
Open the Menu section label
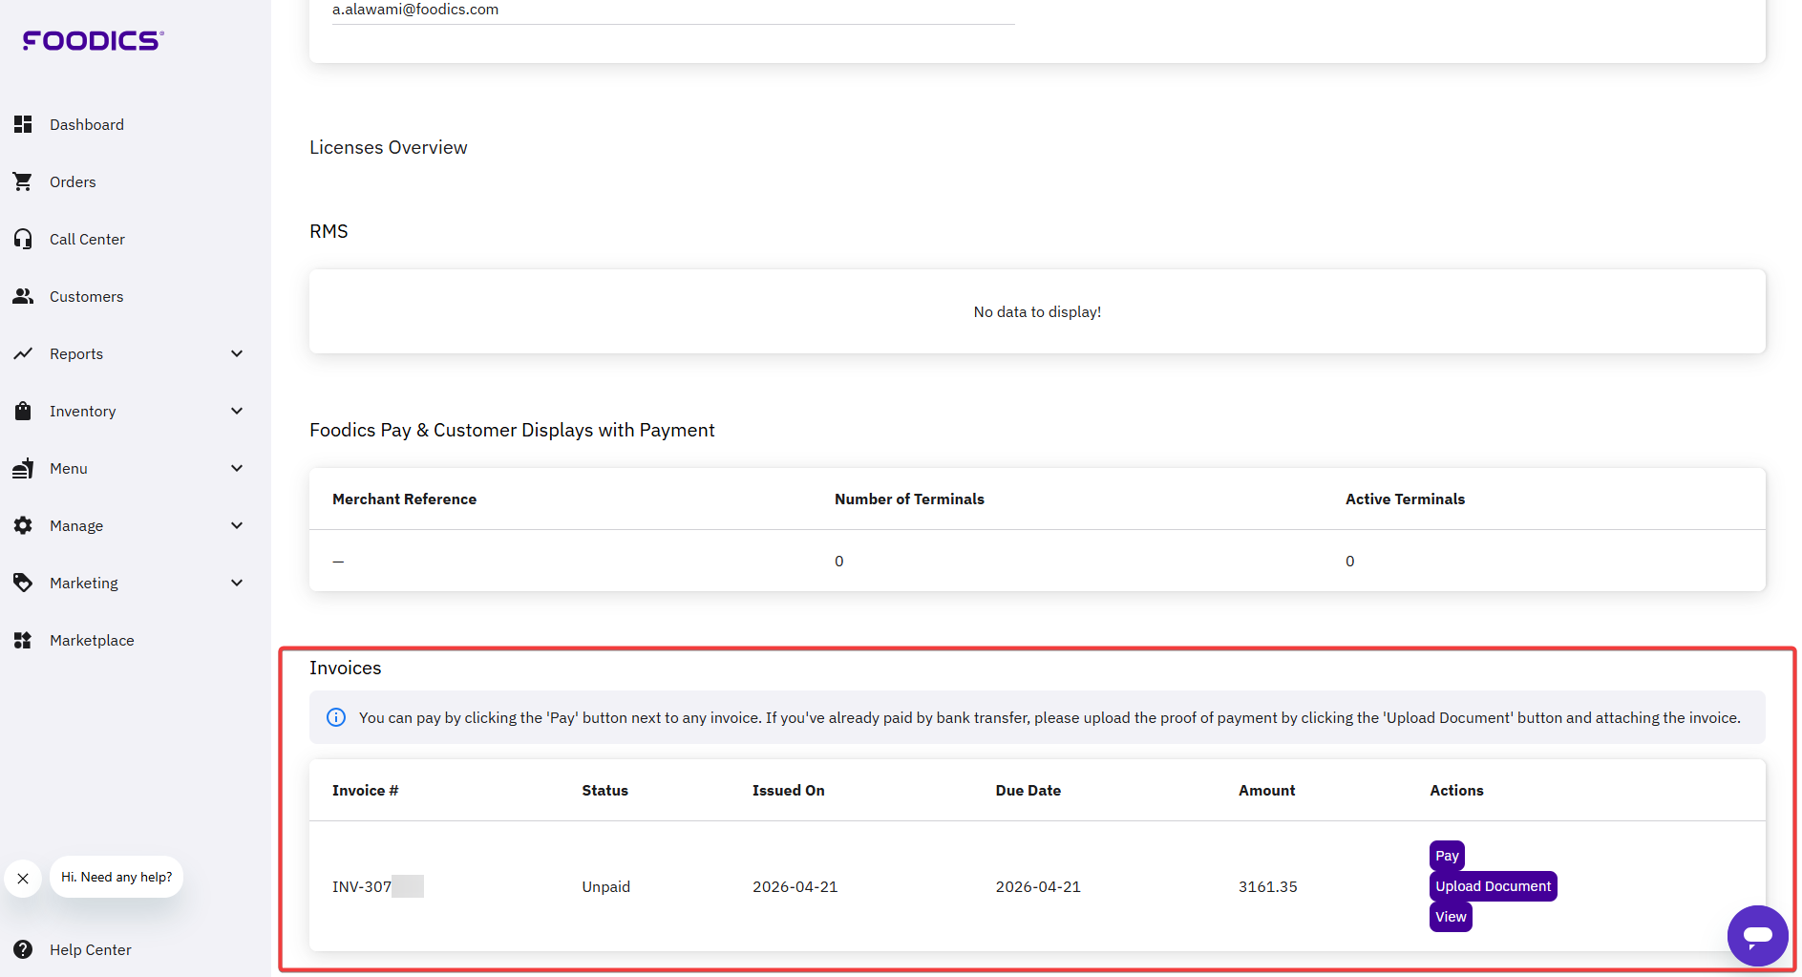(x=69, y=468)
